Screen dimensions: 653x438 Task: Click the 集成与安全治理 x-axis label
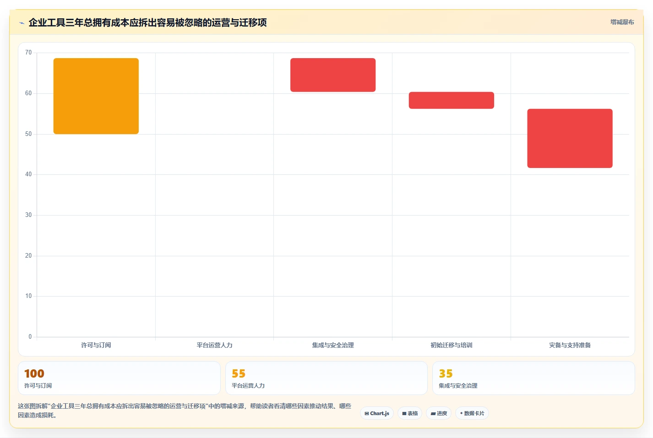tap(333, 345)
